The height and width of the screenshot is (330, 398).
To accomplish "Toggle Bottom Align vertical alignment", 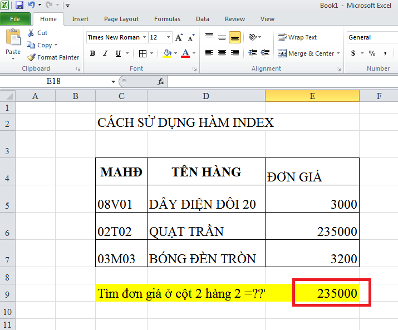I will 235,37.
